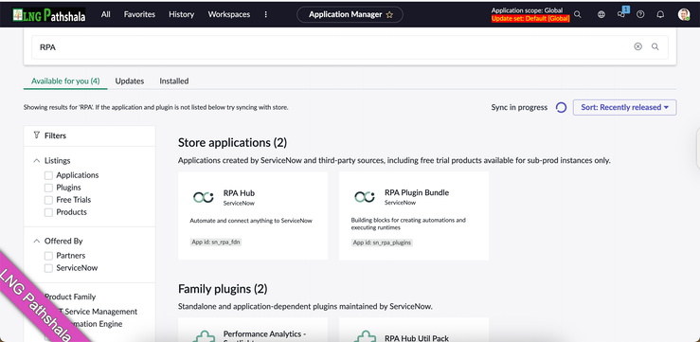This screenshot has height=342, width=700.
Task: Open the more options vertical dots menu
Action: point(266,14)
